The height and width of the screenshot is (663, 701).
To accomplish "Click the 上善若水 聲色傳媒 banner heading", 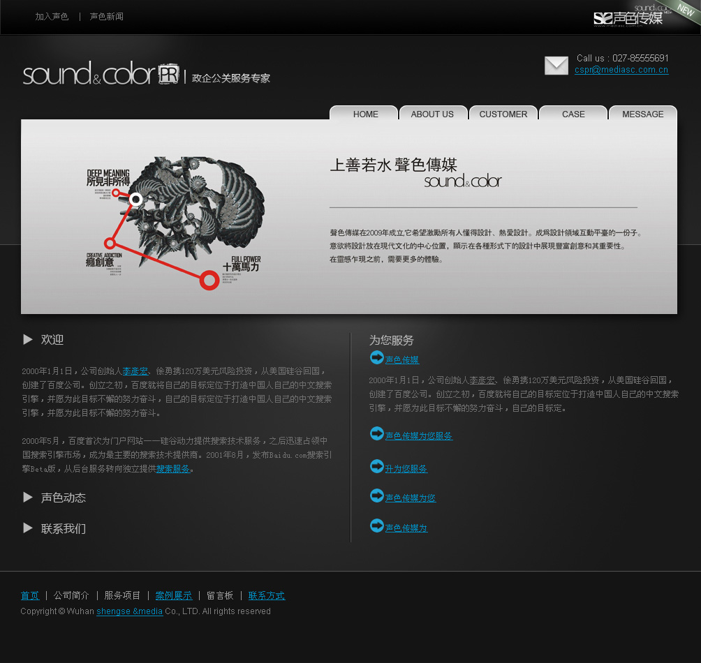I will [393, 165].
